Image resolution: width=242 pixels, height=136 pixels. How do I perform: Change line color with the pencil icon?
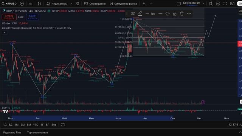(x=140, y=14)
